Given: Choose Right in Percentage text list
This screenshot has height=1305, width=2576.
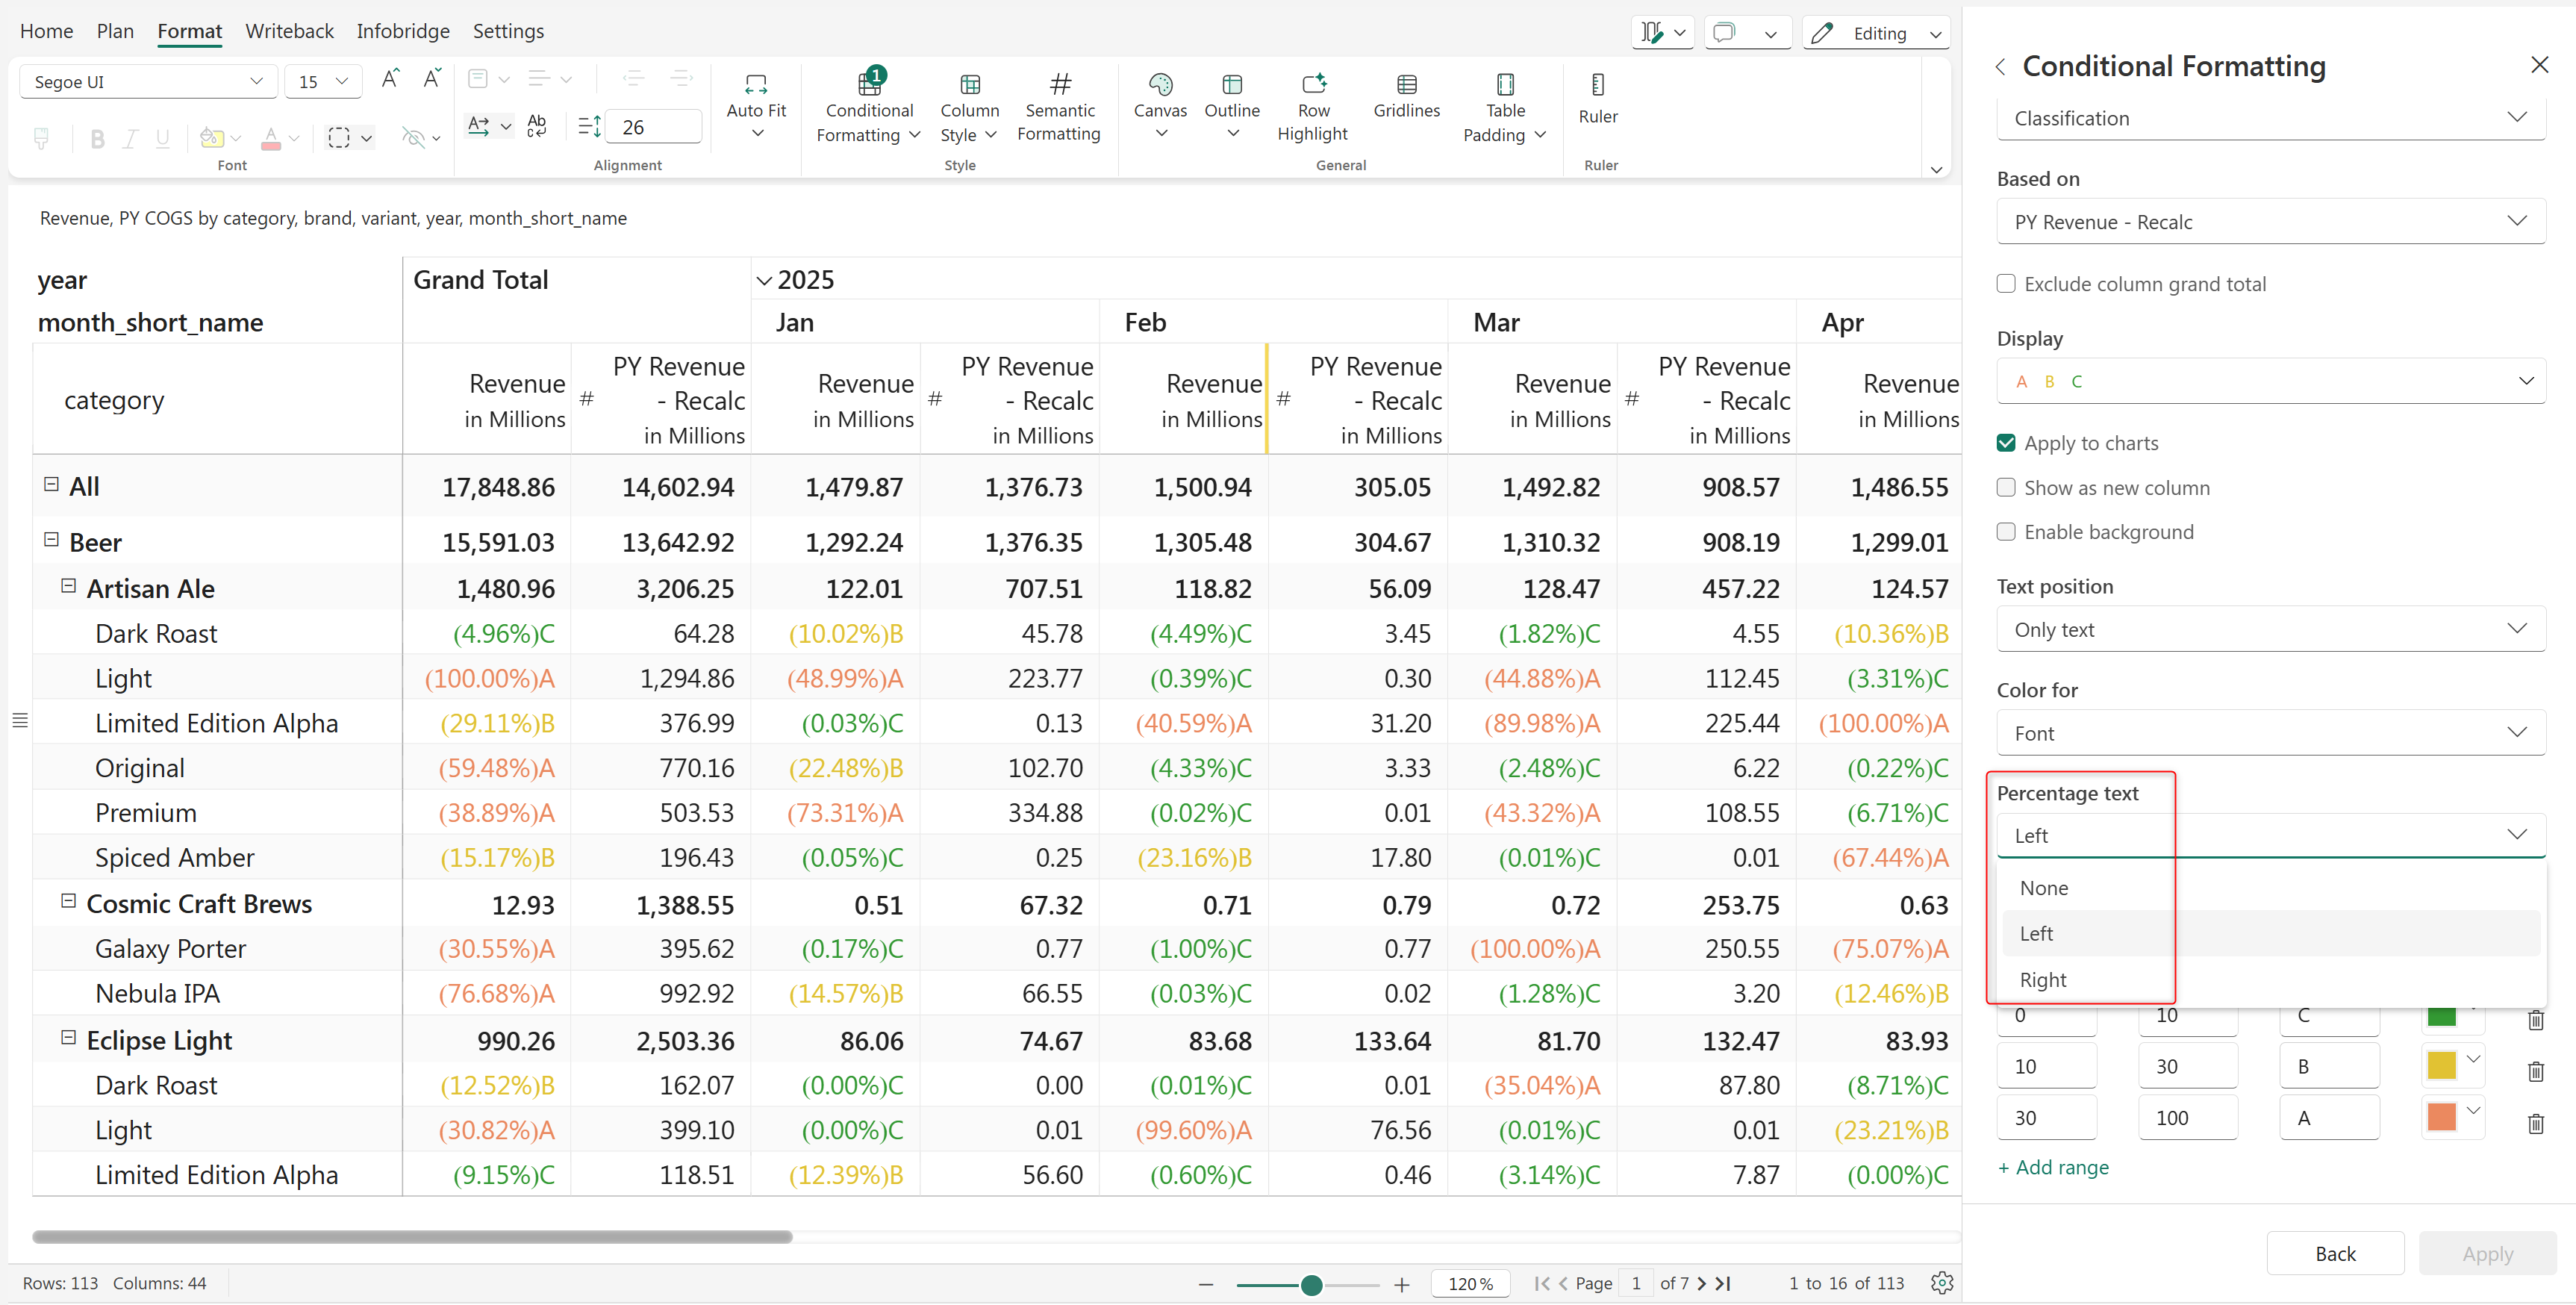Looking at the screenshot, I should [x=2042, y=980].
